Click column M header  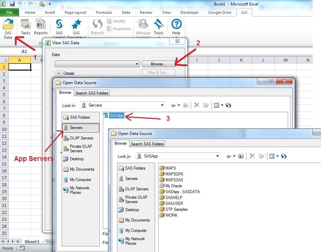coord(285,60)
